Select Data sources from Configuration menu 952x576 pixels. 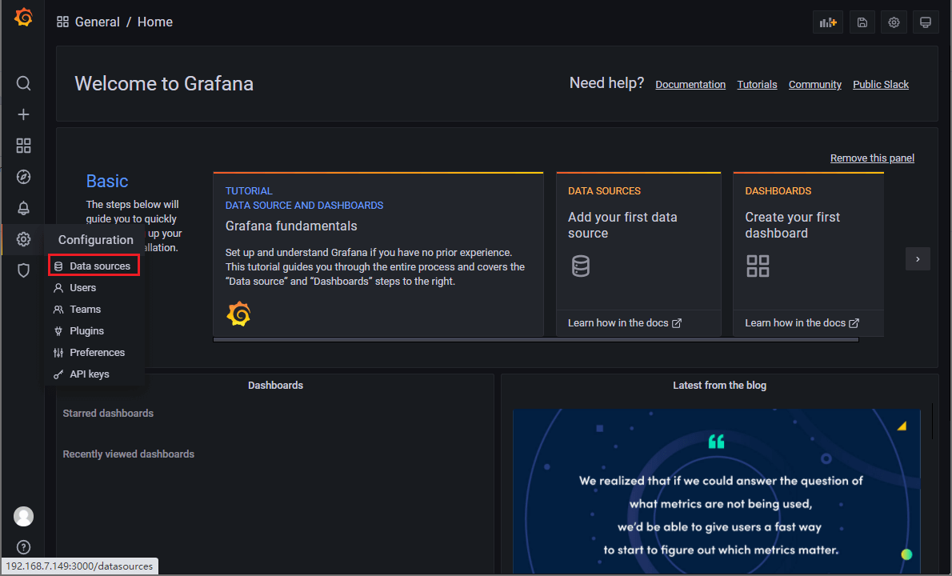click(94, 266)
